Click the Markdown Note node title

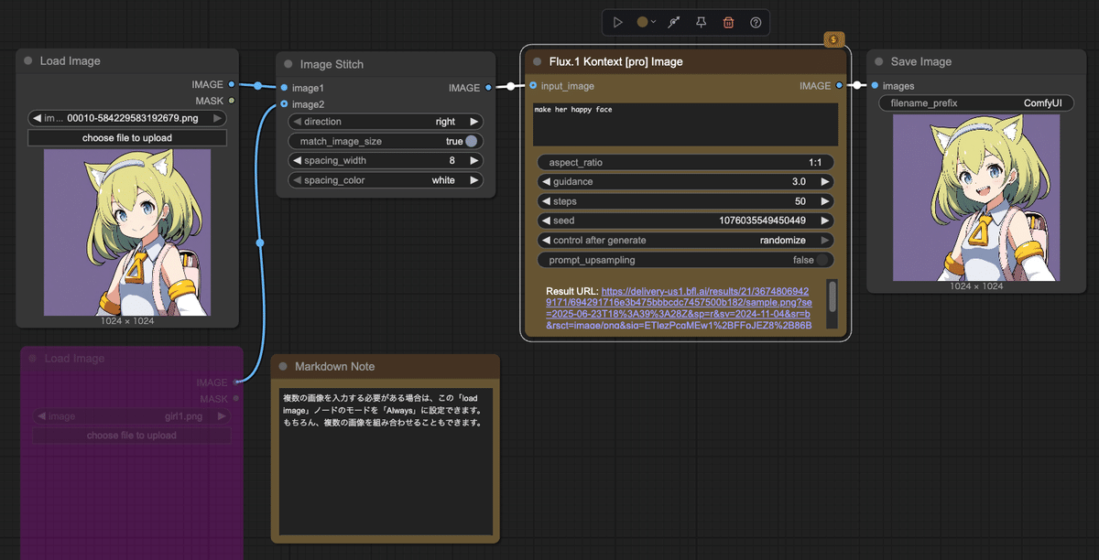click(334, 367)
